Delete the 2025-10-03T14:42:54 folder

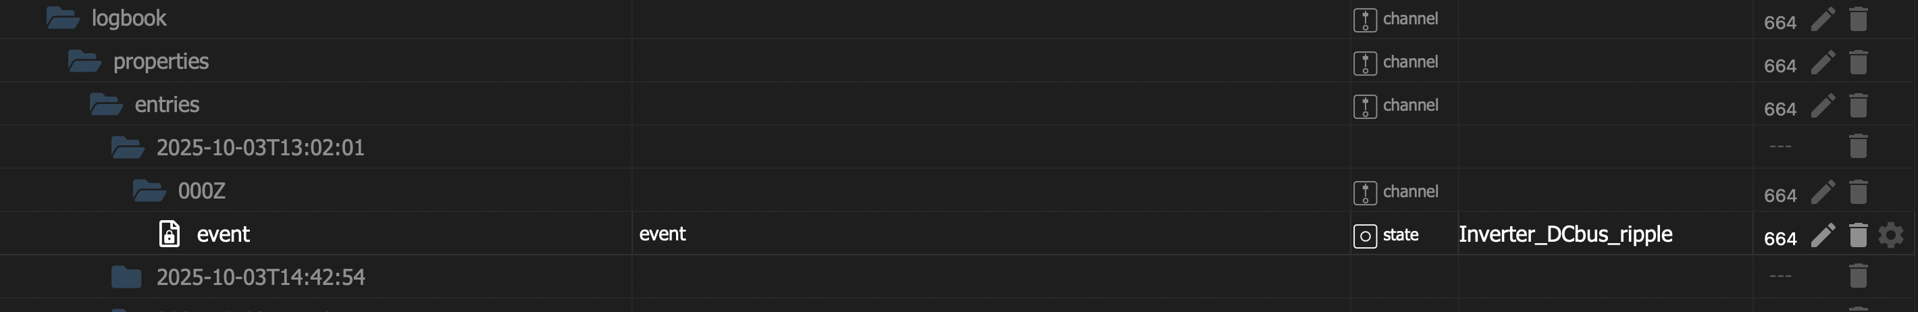tap(1858, 276)
